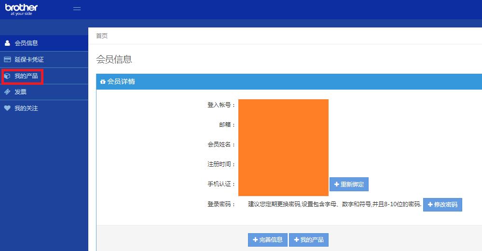The image size is (482, 251).
Task: Click the heart icon beside 我的关注
Action: 7,108
